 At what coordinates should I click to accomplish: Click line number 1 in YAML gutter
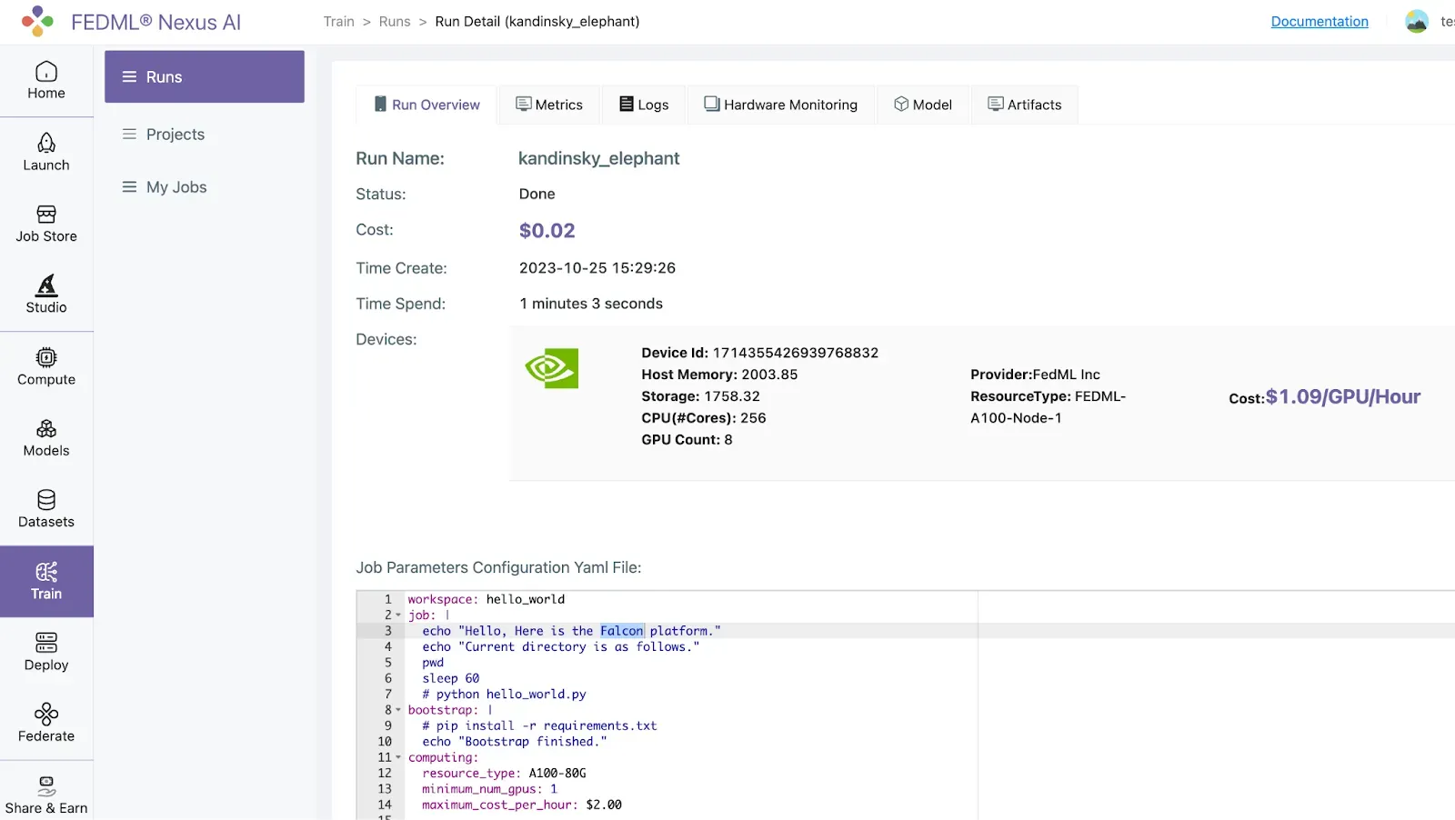tap(388, 600)
